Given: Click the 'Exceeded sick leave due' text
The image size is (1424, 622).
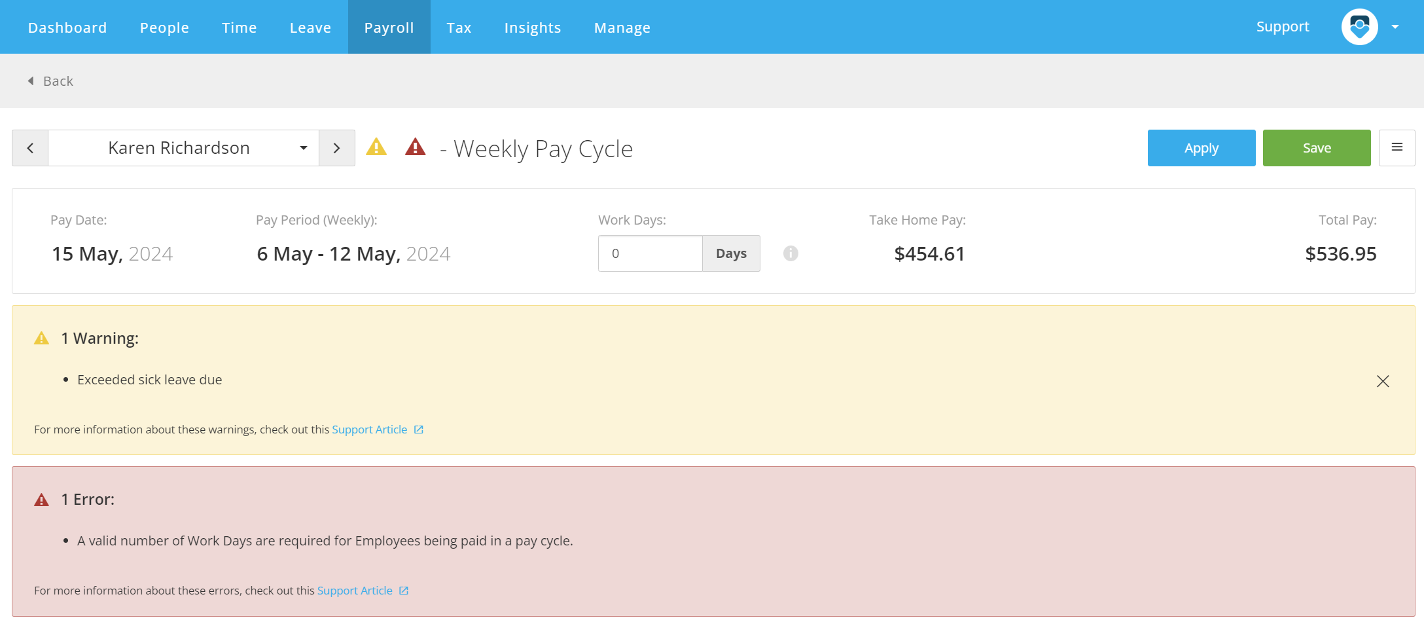Looking at the screenshot, I should pyautogui.click(x=150, y=380).
